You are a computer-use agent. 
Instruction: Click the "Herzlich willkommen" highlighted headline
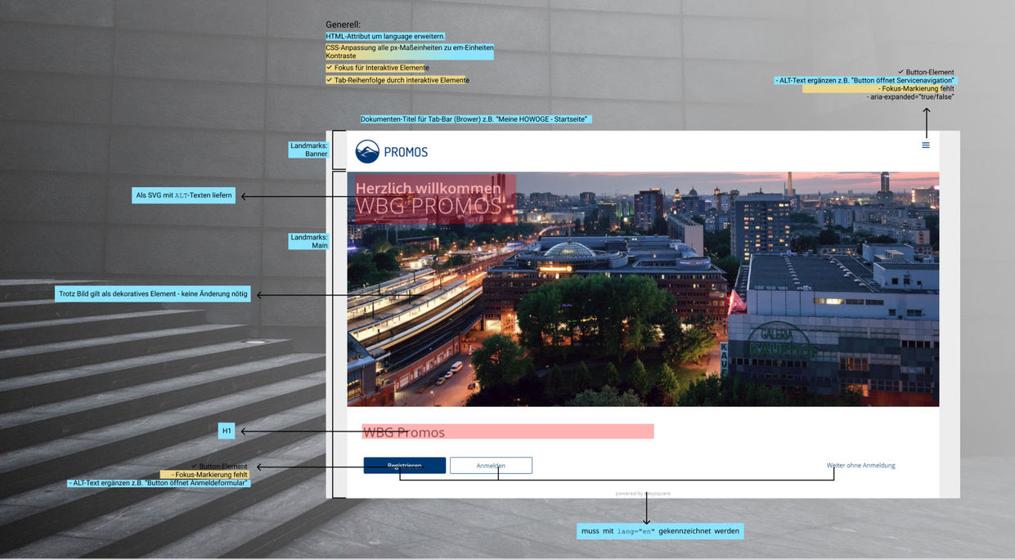(x=428, y=188)
